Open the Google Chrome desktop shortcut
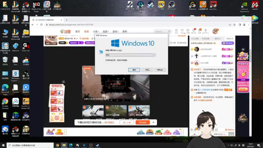Viewport: 263px width, 148px height. [x=5, y=104]
